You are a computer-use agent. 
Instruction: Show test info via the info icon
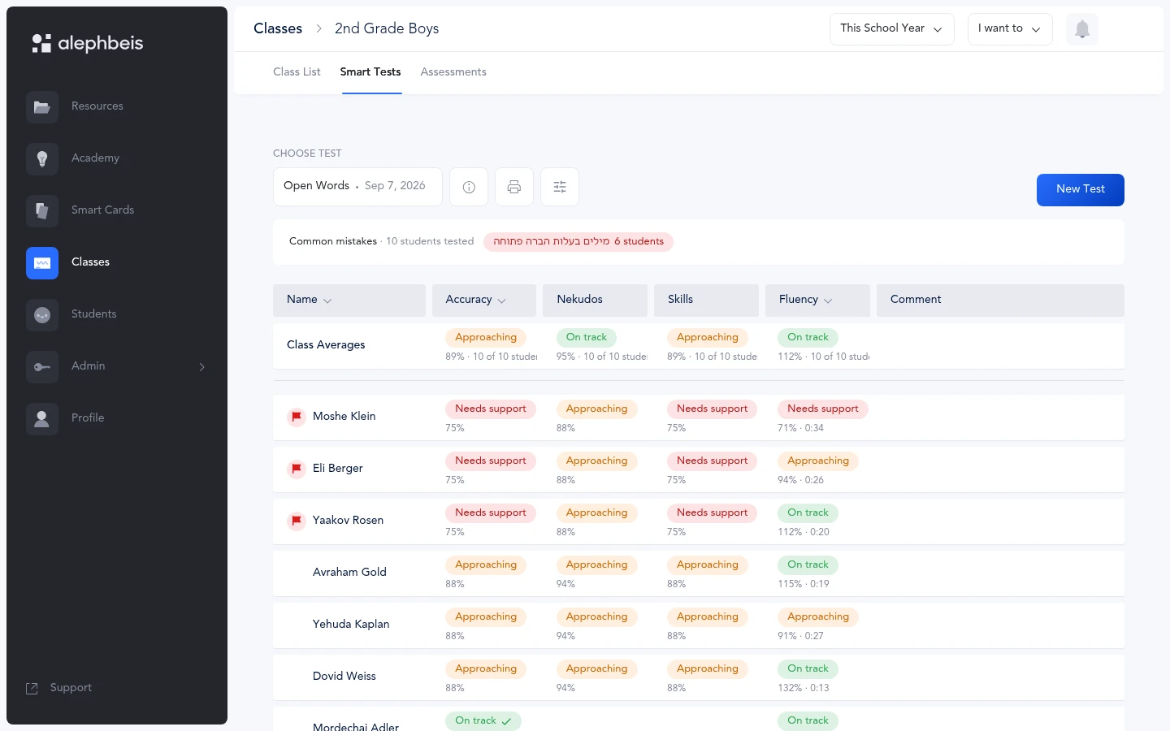coord(469,187)
